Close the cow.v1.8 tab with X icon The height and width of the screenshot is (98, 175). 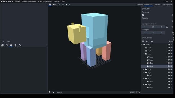tap(53, 92)
